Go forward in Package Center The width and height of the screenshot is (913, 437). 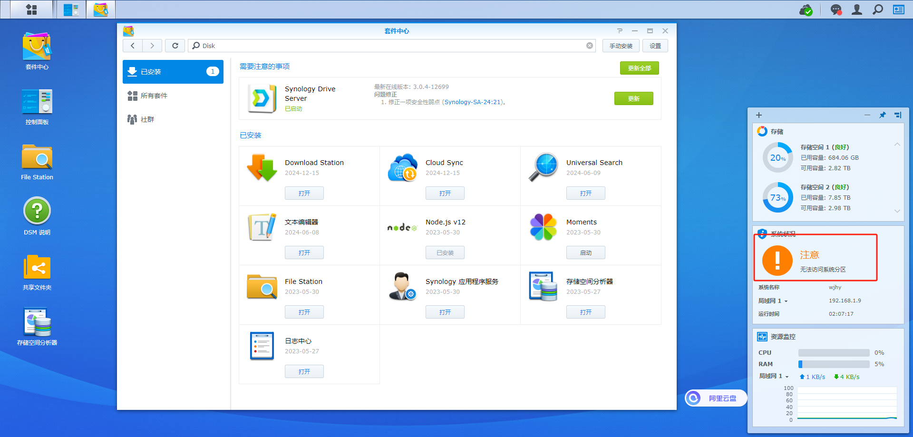[x=152, y=46]
